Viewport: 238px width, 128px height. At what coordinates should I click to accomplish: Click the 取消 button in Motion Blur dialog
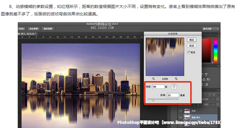[x=192, y=46]
